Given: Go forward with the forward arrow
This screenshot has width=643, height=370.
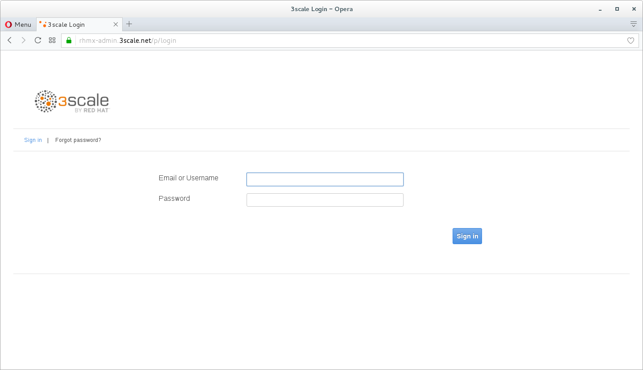Looking at the screenshot, I should click(x=24, y=40).
